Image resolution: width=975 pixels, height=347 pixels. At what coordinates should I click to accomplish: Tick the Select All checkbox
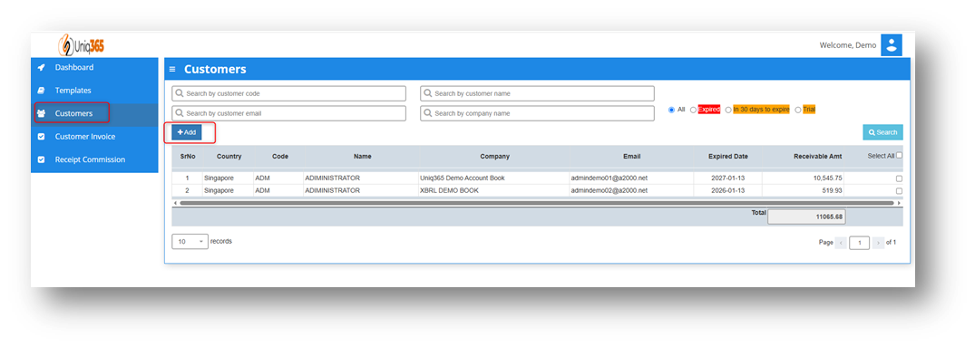(x=899, y=156)
